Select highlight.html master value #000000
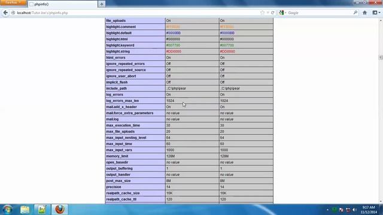383x215 pixels. pyautogui.click(x=227, y=39)
